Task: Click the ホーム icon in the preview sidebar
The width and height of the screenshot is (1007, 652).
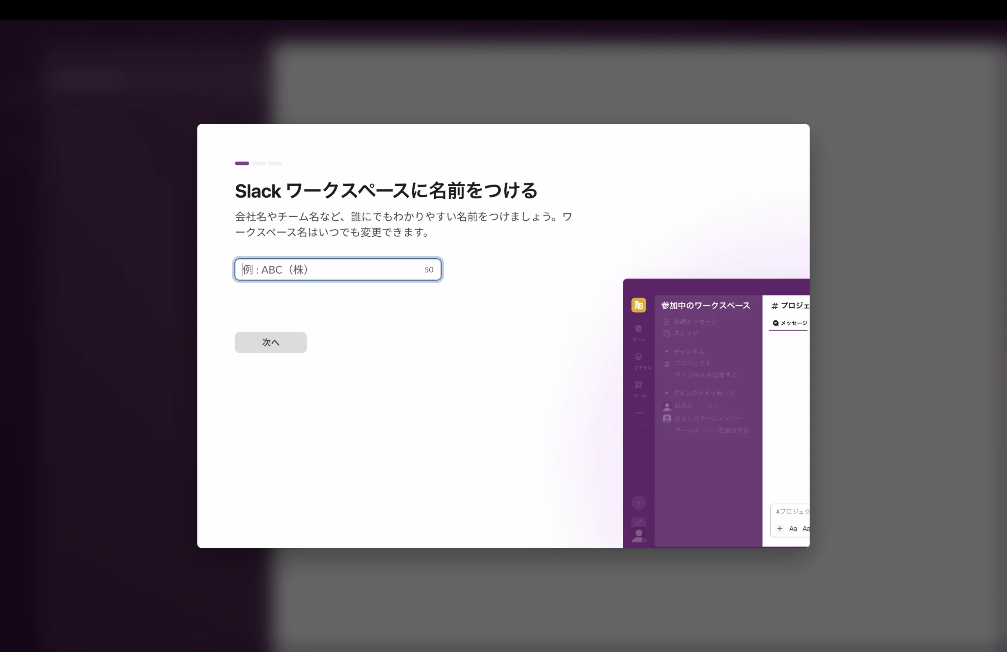Action: click(x=638, y=328)
